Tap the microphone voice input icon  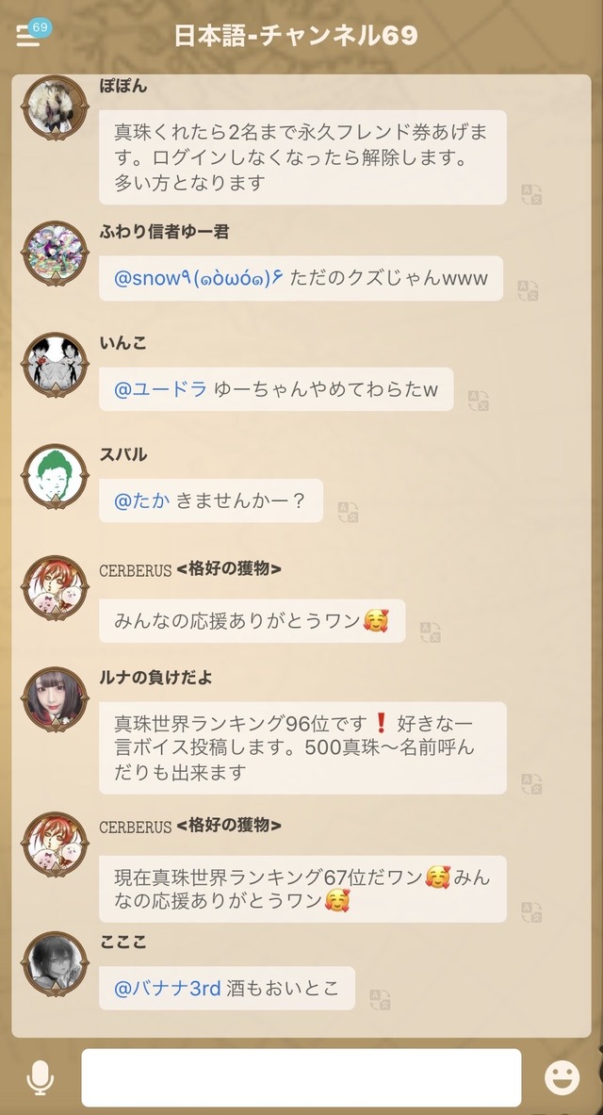tap(41, 1078)
